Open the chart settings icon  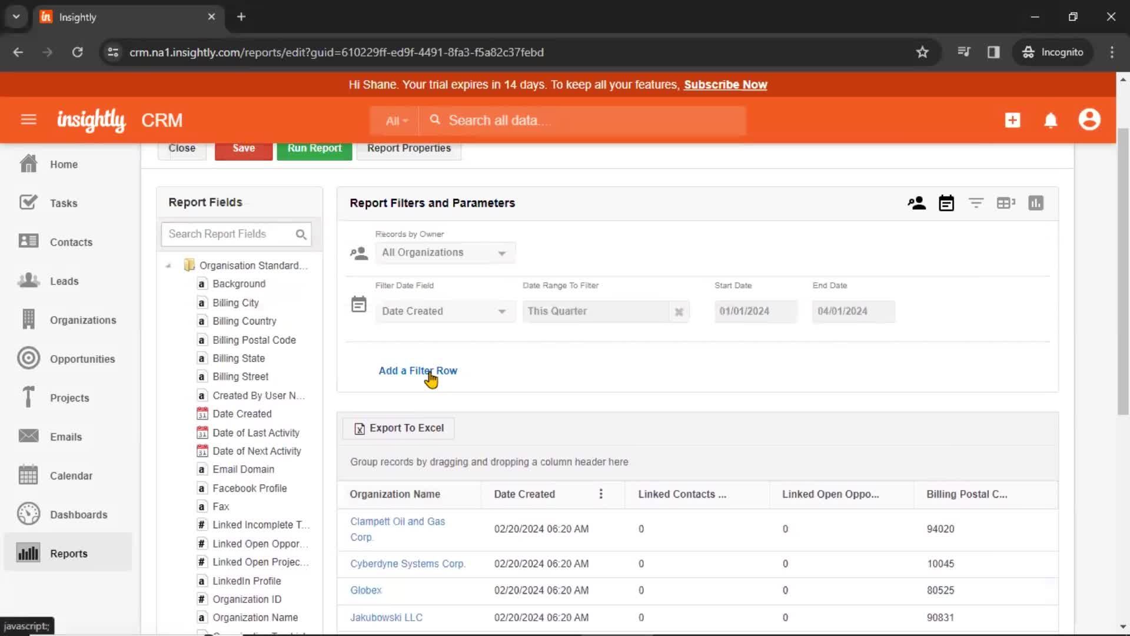point(1036,203)
